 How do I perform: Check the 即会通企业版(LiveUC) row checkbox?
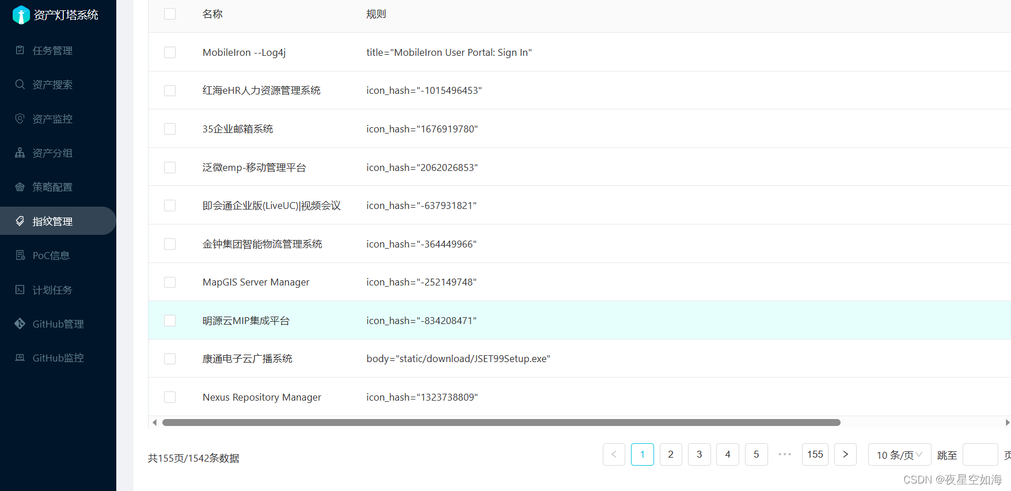coord(170,205)
